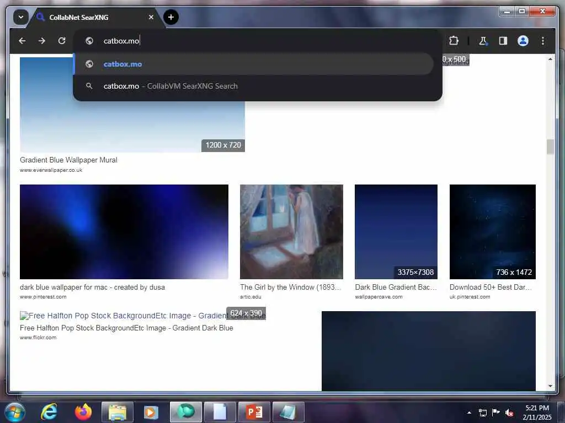Open the Download 50+ Best Dark image
This screenshot has height=423, width=565.
[493, 232]
